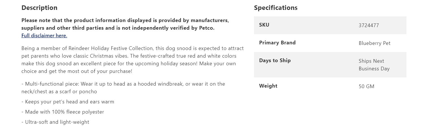Image resolution: width=437 pixels, height=139 pixels.
Task: Click the SKU number 3724477
Action: 369,25
